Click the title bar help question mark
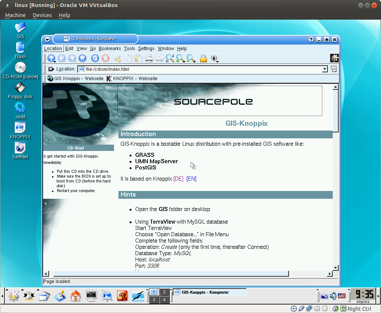 (311, 40)
